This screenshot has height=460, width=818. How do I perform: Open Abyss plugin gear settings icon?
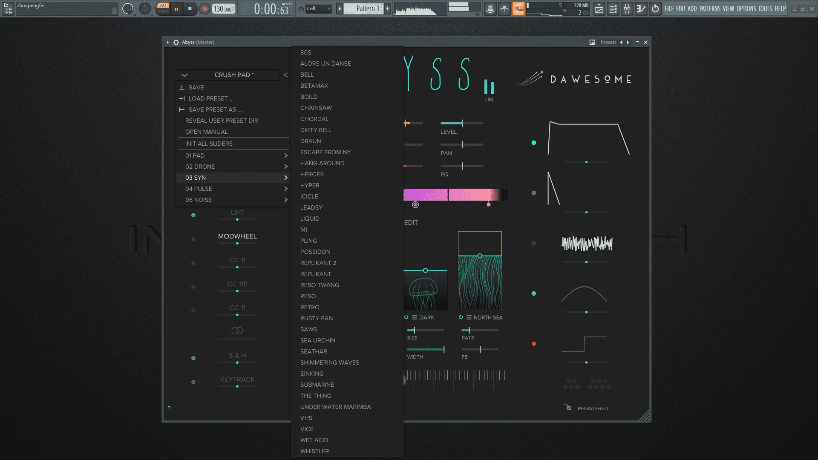coord(176,42)
